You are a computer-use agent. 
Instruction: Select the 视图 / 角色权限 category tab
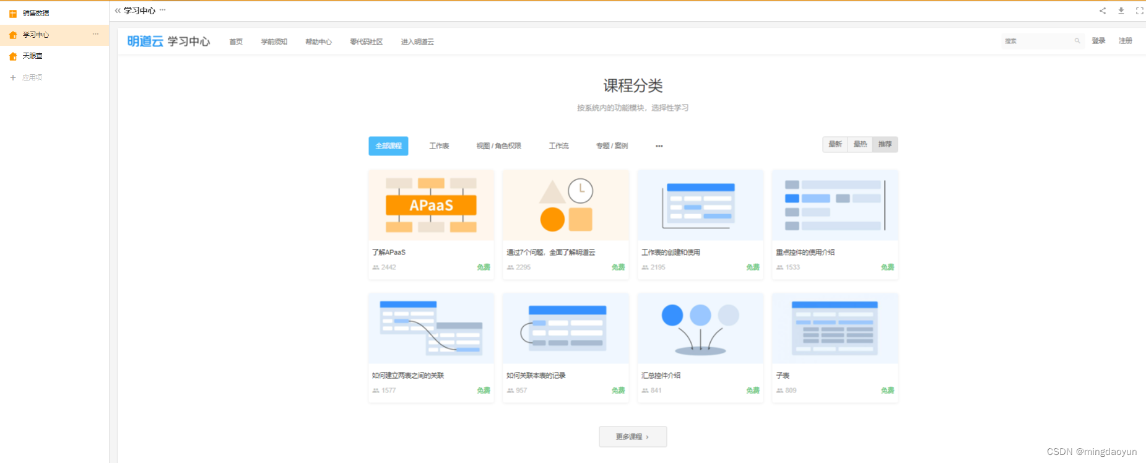point(499,146)
